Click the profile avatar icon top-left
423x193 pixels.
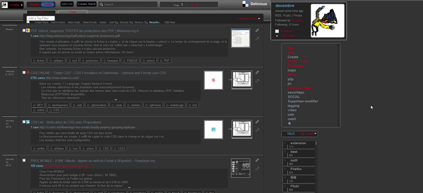(x=5, y=5)
